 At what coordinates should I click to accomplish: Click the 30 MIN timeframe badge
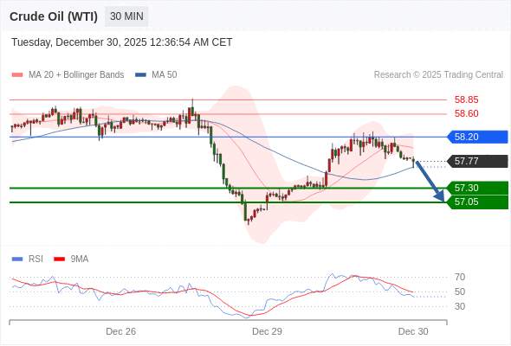point(126,16)
